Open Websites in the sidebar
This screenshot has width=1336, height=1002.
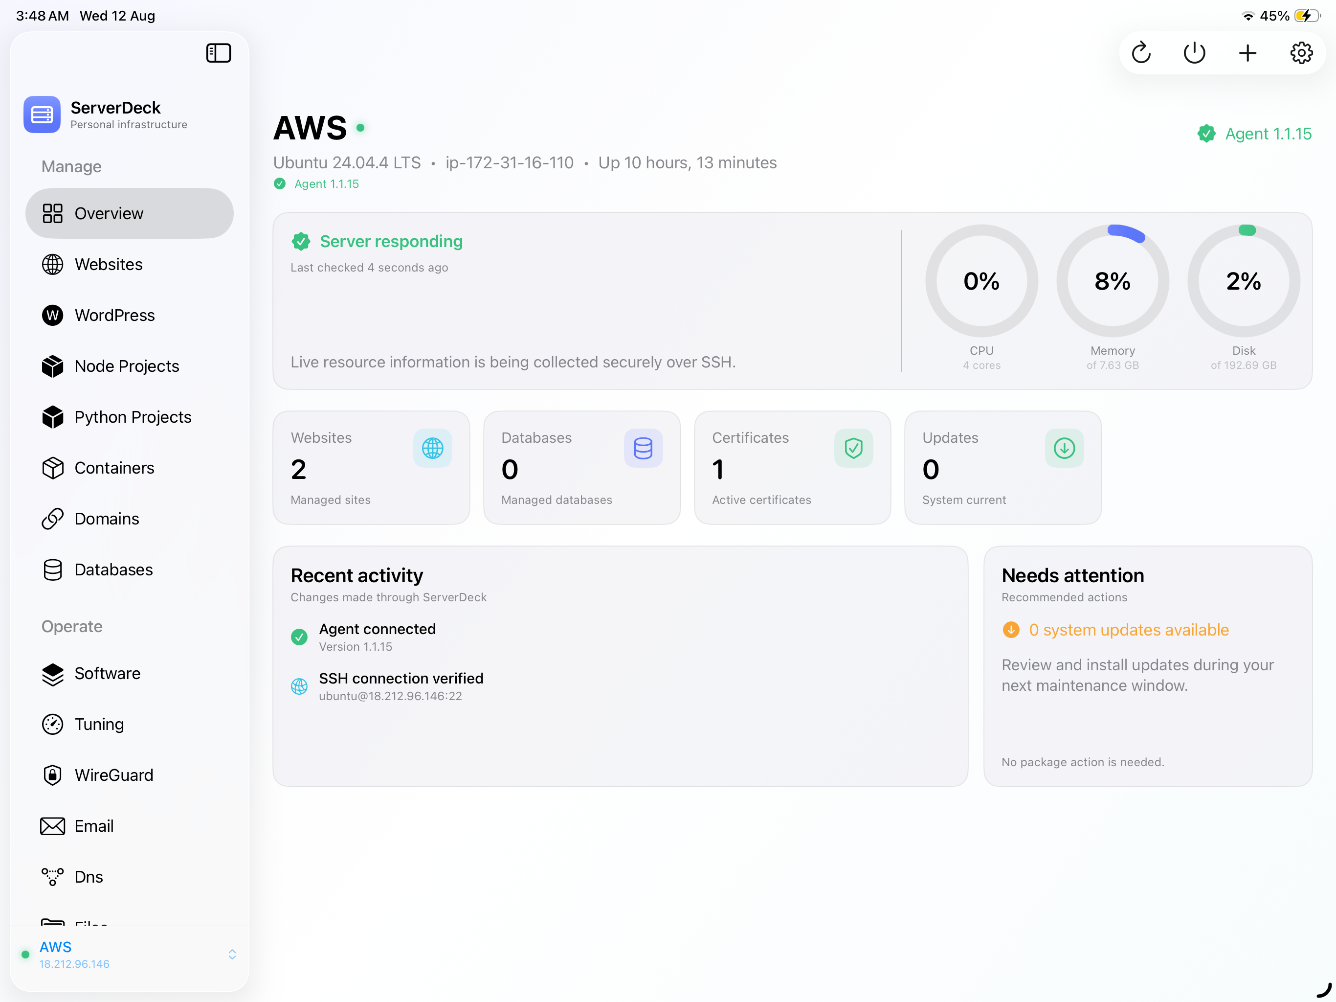pyautogui.click(x=129, y=264)
